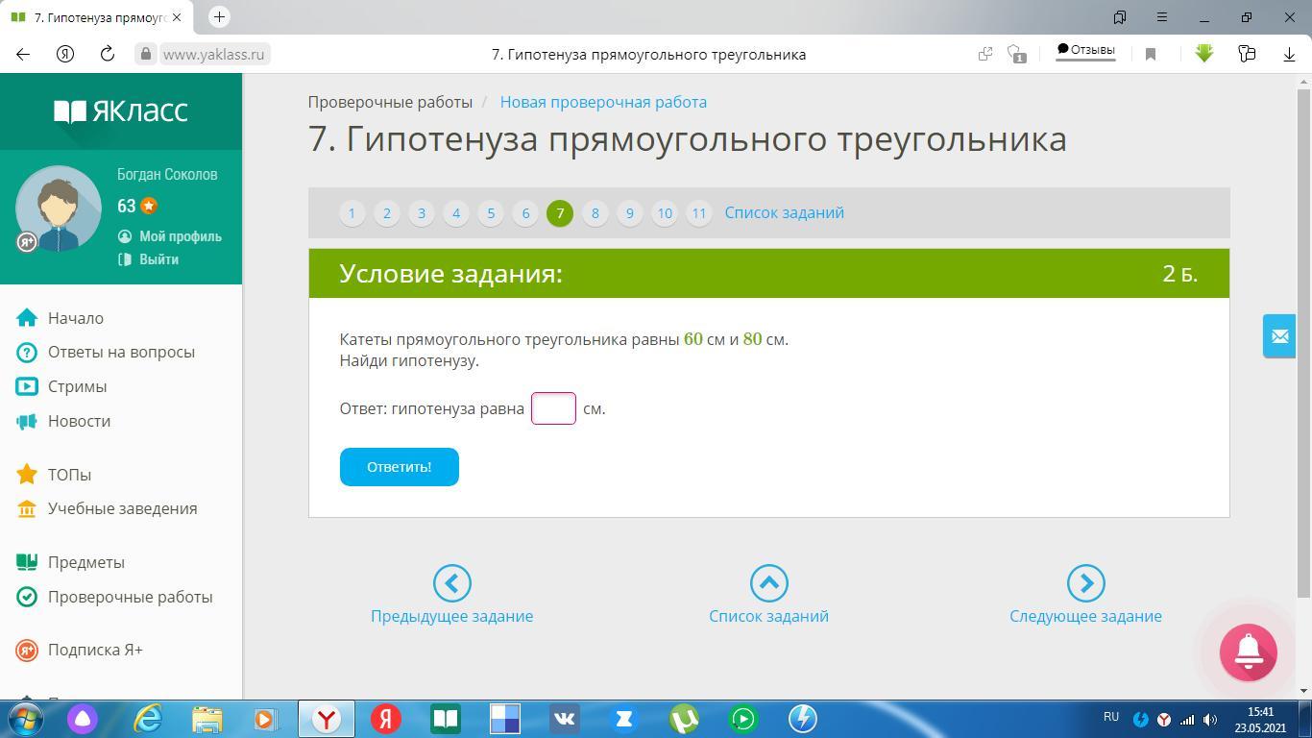Select task number 11 in the task navigation

click(x=698, y=213)
